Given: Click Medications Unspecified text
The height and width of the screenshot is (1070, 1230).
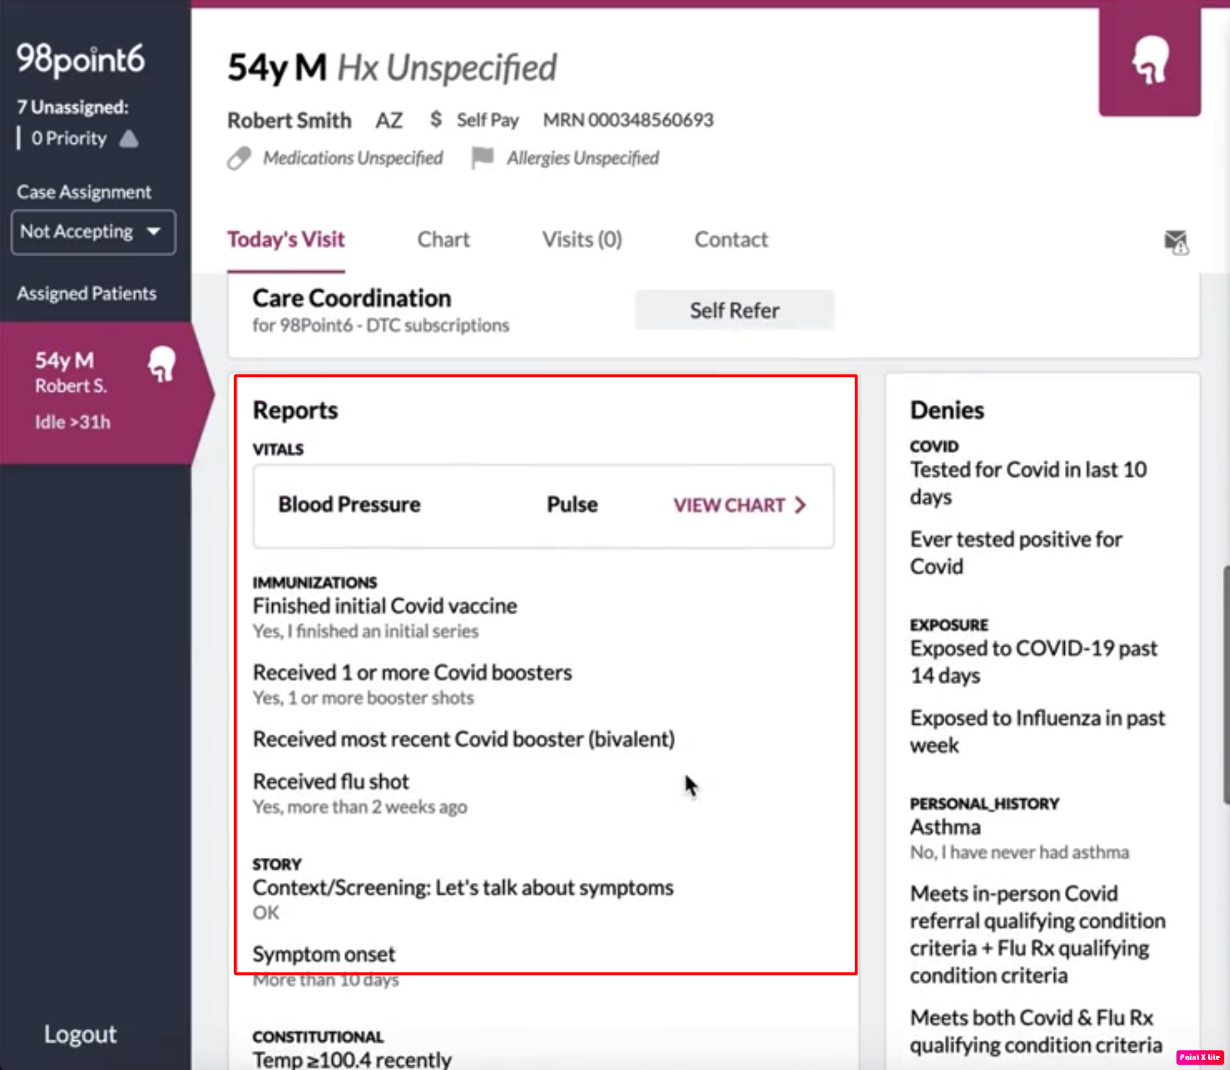Looking at the screenshot, I should point(354,158).
